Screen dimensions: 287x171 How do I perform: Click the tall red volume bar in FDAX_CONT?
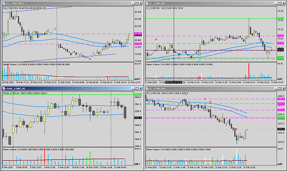click(45, 157)
